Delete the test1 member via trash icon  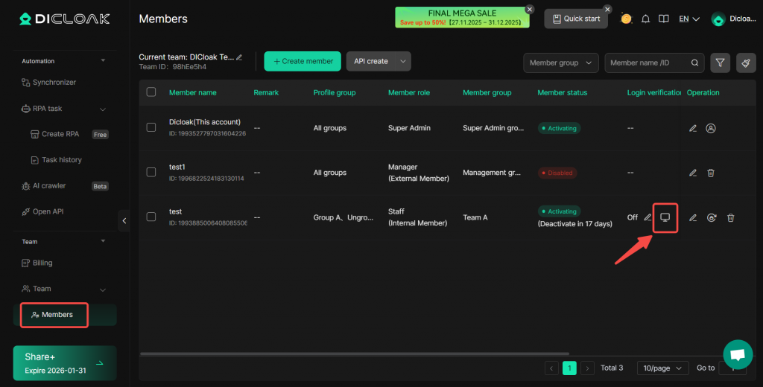711,173
